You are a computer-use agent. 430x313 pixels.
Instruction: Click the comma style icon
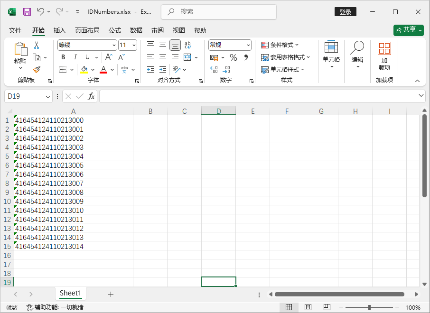coord(245,57)
